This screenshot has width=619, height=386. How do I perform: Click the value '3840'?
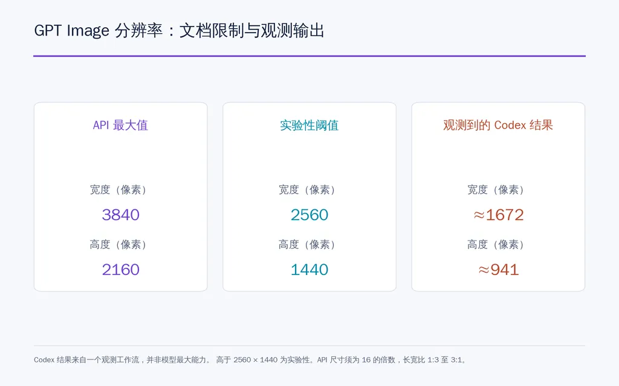120,215
